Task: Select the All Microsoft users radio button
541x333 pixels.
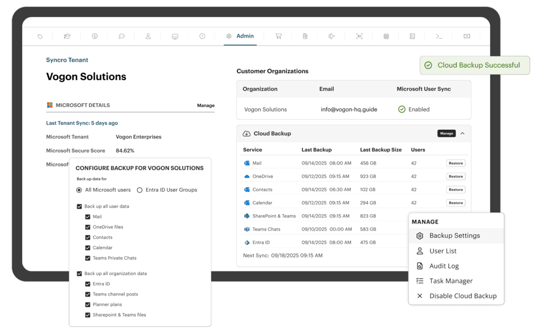Action: [x=79, y=190]
